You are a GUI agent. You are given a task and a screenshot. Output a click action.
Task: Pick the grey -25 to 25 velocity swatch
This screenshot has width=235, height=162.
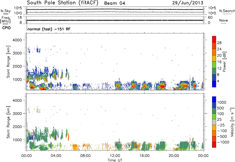[x=214, y=122]
